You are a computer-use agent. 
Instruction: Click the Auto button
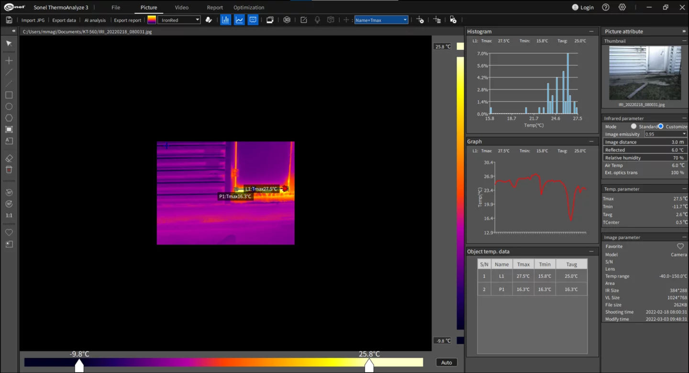(446, 362)
